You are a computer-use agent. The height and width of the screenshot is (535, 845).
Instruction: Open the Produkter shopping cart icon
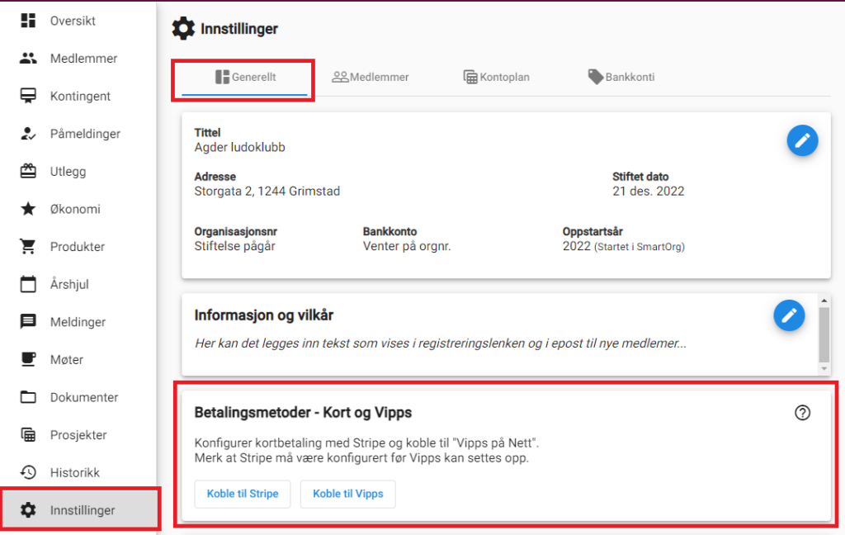(x=28, y=247)
